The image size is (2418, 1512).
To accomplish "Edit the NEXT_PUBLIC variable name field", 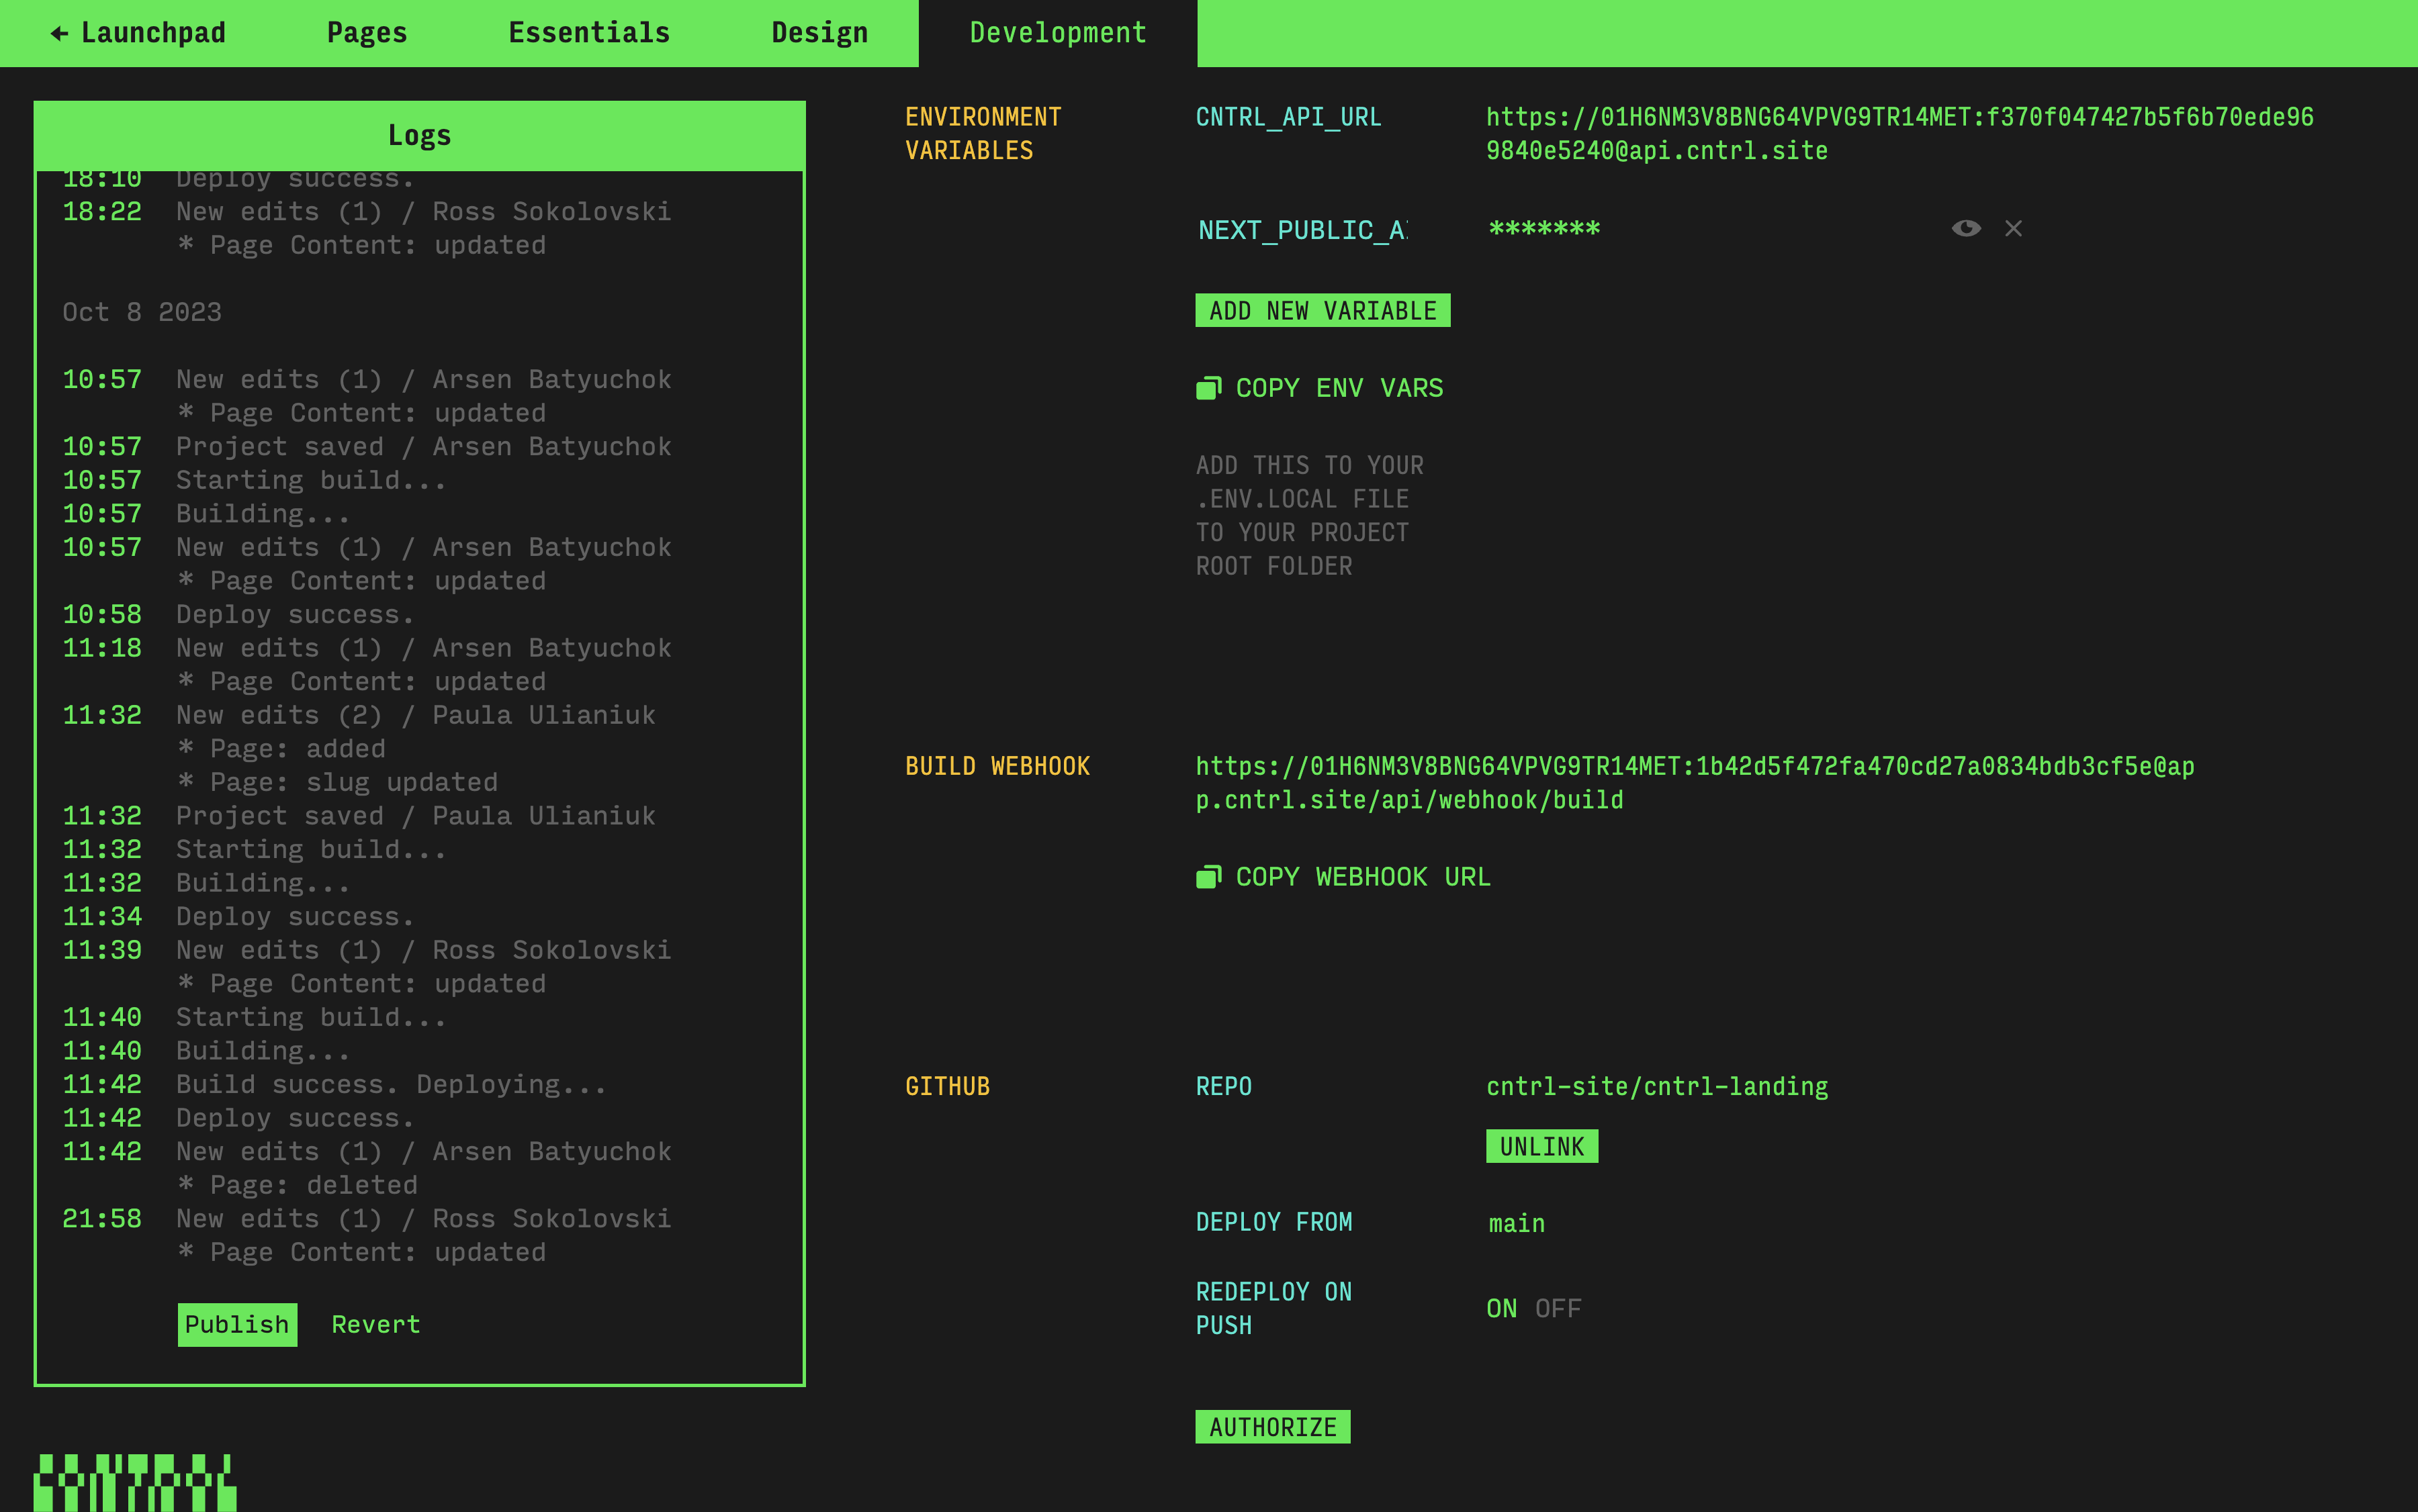I will (x=1302, y=230).
